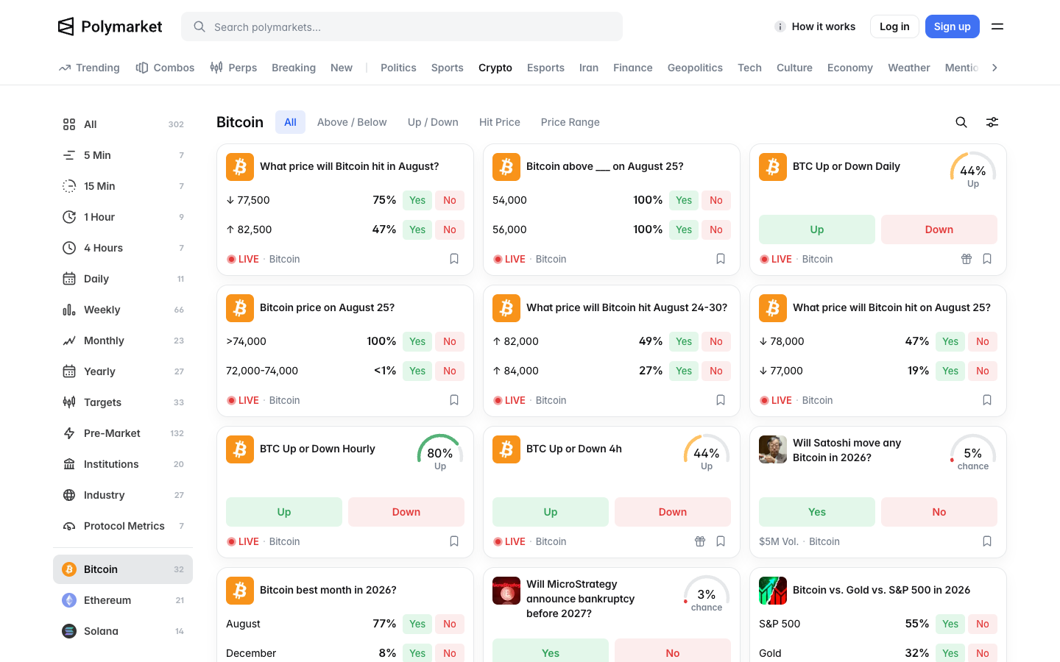
Task: Click the 80% Up gauge on Hourly market
Action: tap(440, 452)
